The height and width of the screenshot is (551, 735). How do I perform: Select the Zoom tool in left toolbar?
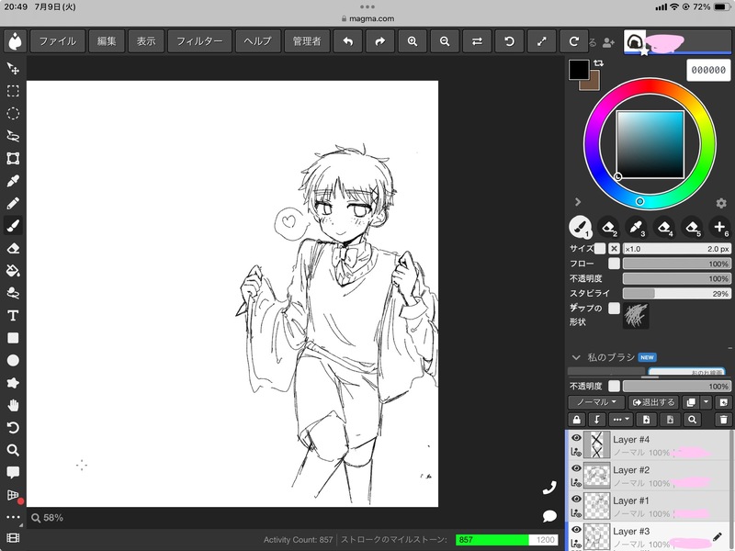click(13, 450)
